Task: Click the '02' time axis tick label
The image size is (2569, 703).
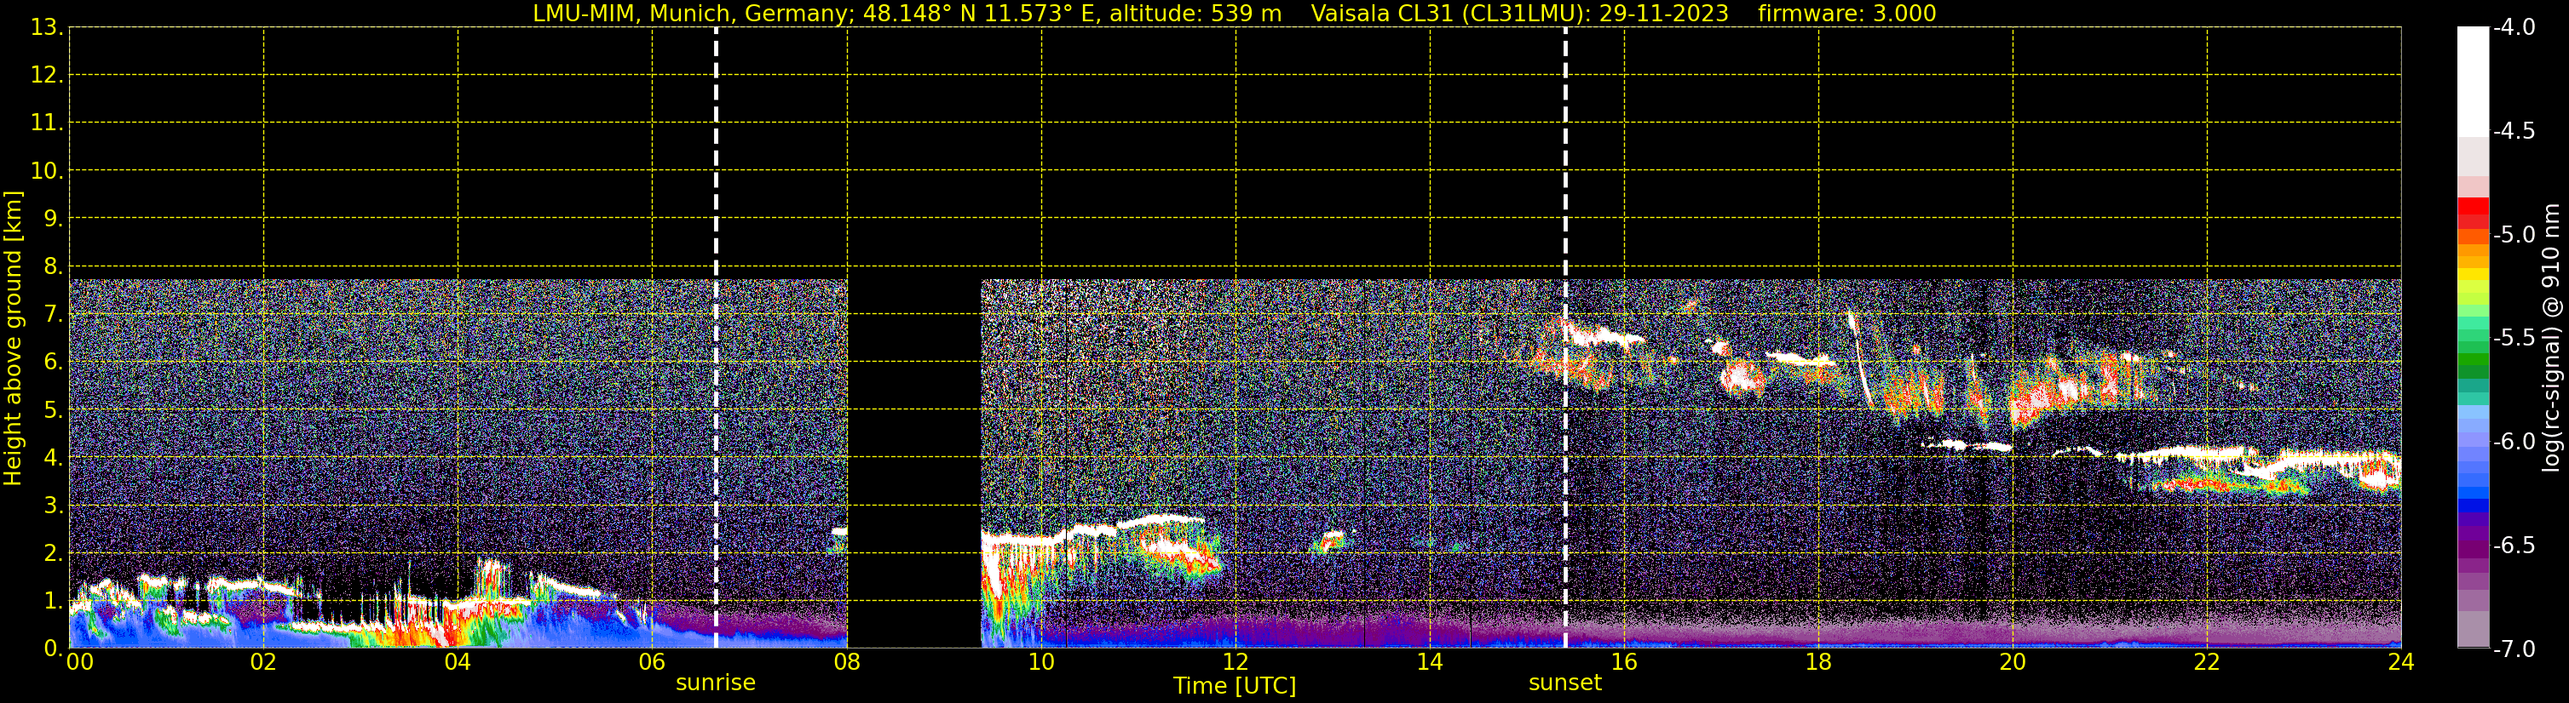Action: (263, 662)
